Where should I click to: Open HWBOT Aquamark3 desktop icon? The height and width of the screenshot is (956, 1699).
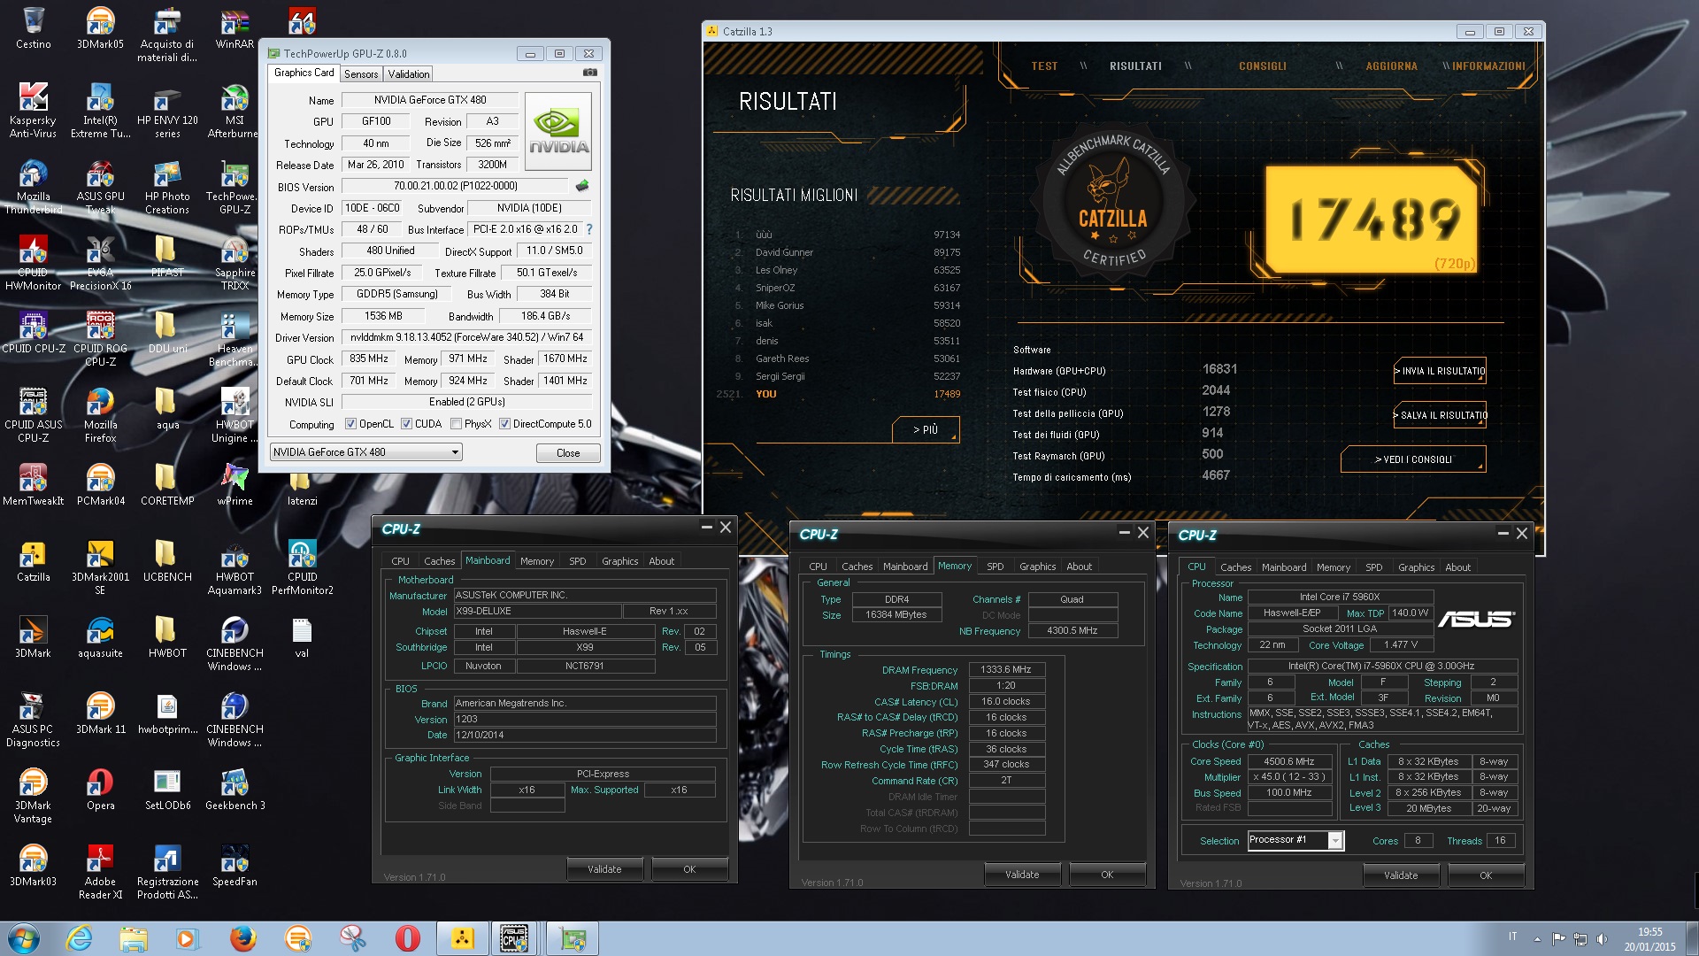pos(234,567)
